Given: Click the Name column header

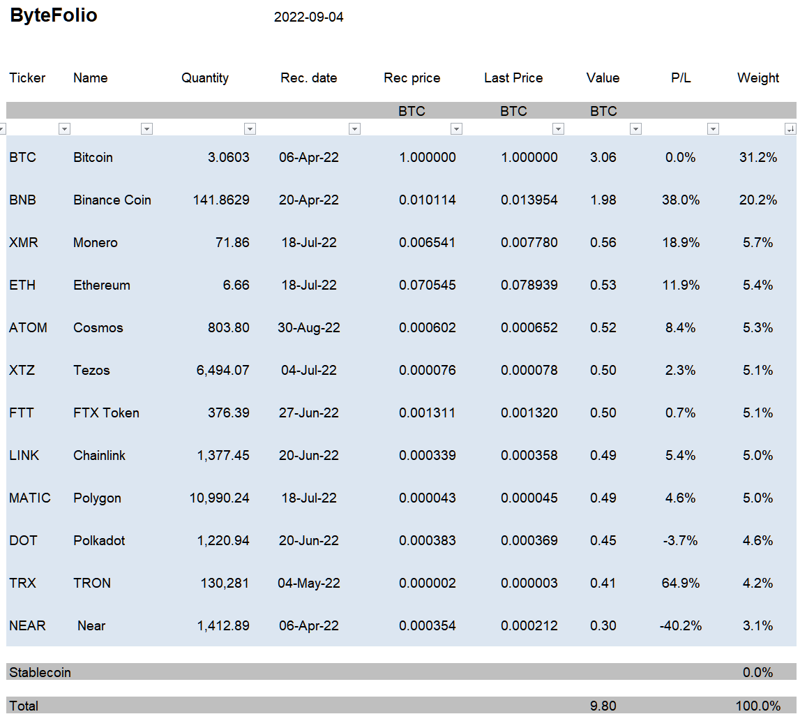Looking at the screenshot, I should click(91, 77).
